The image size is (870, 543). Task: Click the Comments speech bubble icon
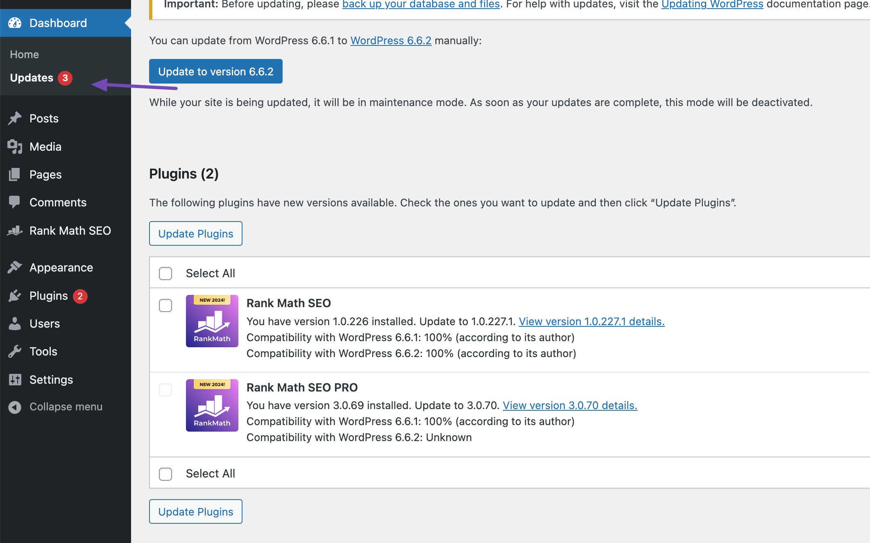[x=15, y=202]
